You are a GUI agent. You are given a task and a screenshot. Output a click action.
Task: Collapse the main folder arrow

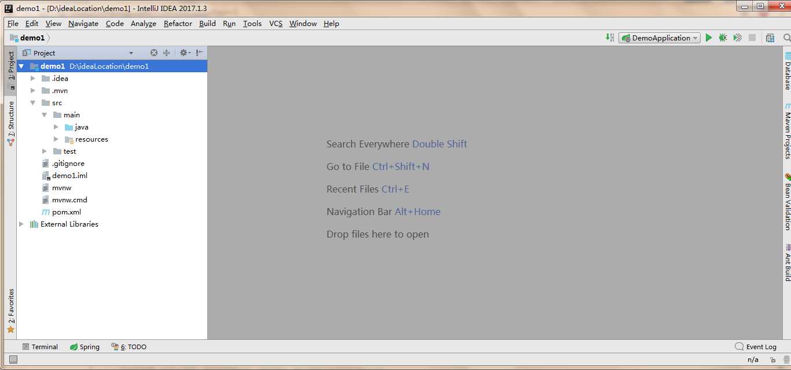click(45, 115)
